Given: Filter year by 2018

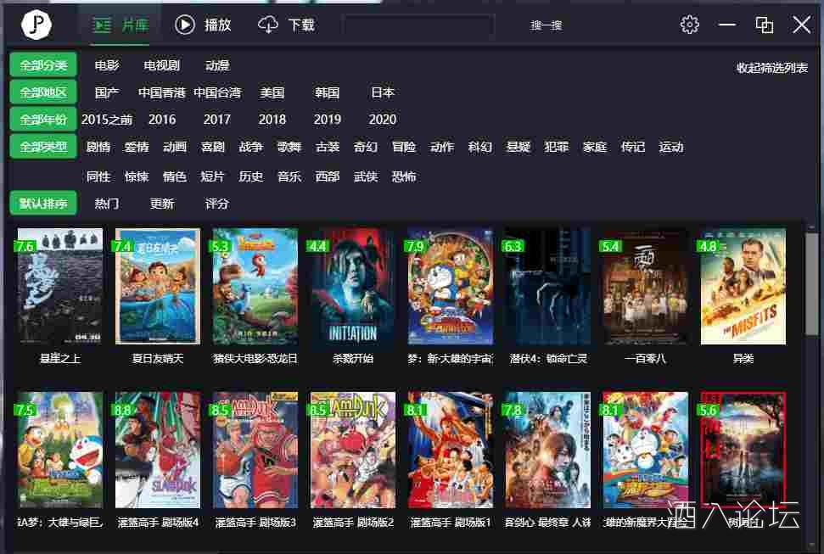Looking at the screenshot, I should click(272, 120).
